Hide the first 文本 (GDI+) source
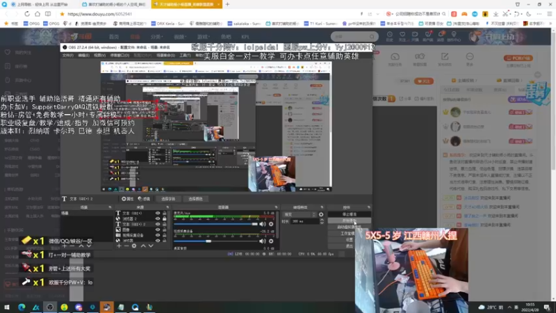This screenshot has width=556, height=313. (x=158, y=214)
